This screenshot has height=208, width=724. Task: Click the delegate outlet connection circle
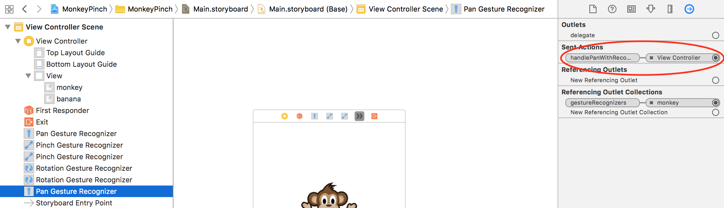(715, 35)
